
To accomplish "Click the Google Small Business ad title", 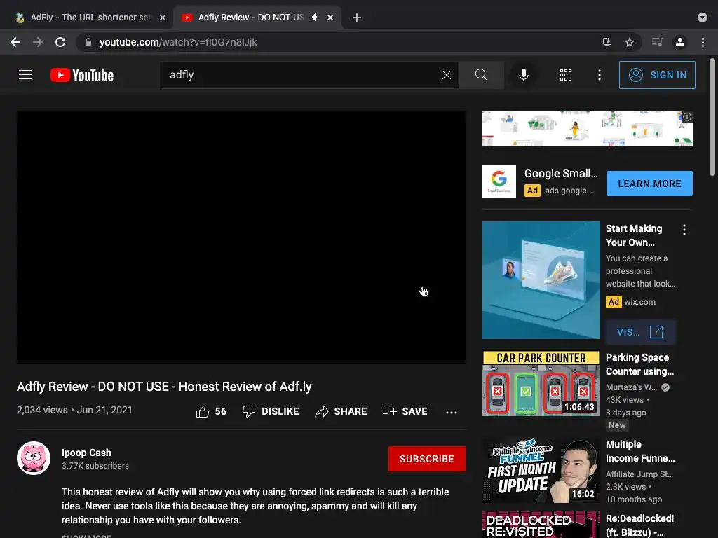I will [x=561, y=174].
